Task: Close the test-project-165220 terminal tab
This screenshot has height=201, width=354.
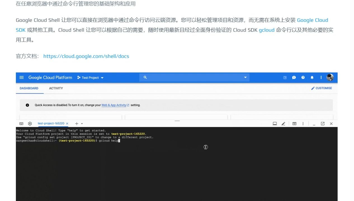Action: pos(67,123)
